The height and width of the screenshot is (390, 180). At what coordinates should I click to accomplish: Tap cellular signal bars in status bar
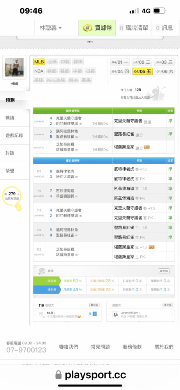(134, 11)
